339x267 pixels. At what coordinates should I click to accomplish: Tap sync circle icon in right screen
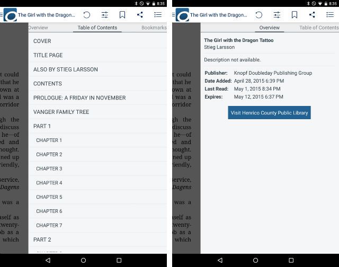point(259,15)
